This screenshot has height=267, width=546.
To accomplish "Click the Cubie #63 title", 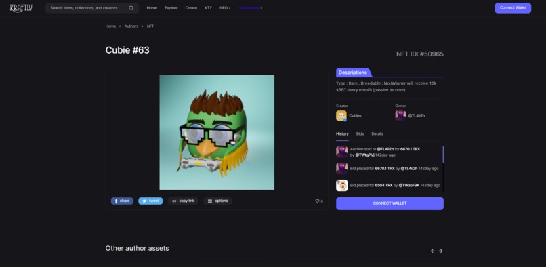I will pyautogui.click(x=127, y=50).
